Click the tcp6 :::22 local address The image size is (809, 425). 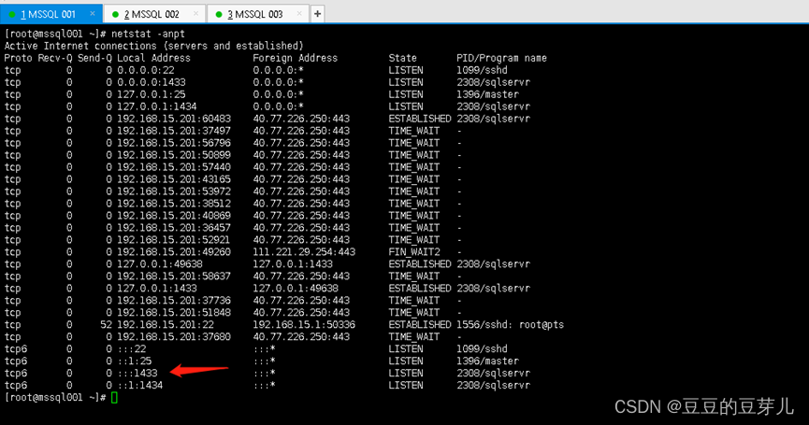pos(132,348)
